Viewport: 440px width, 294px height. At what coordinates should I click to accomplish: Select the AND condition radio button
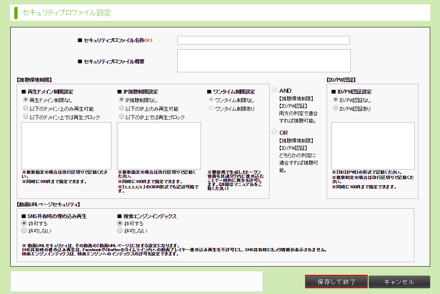coord(274,90)
